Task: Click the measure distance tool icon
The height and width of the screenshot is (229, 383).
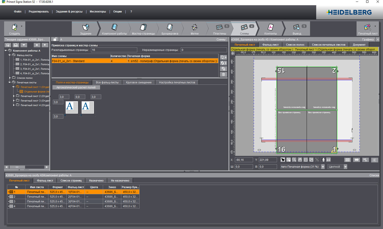Action: pyautogui.click(x=328, y=160)
